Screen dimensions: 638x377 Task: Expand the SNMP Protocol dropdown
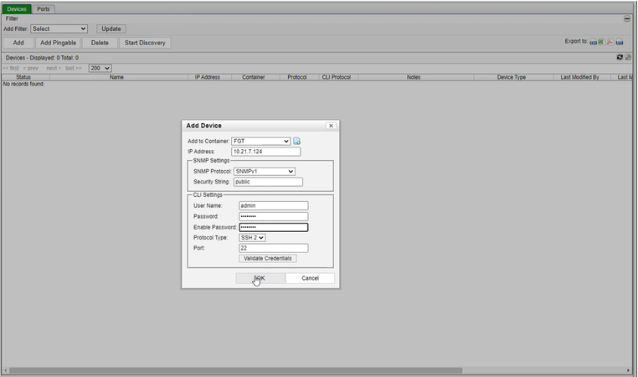pyautogui.click(x=264, y=171)
